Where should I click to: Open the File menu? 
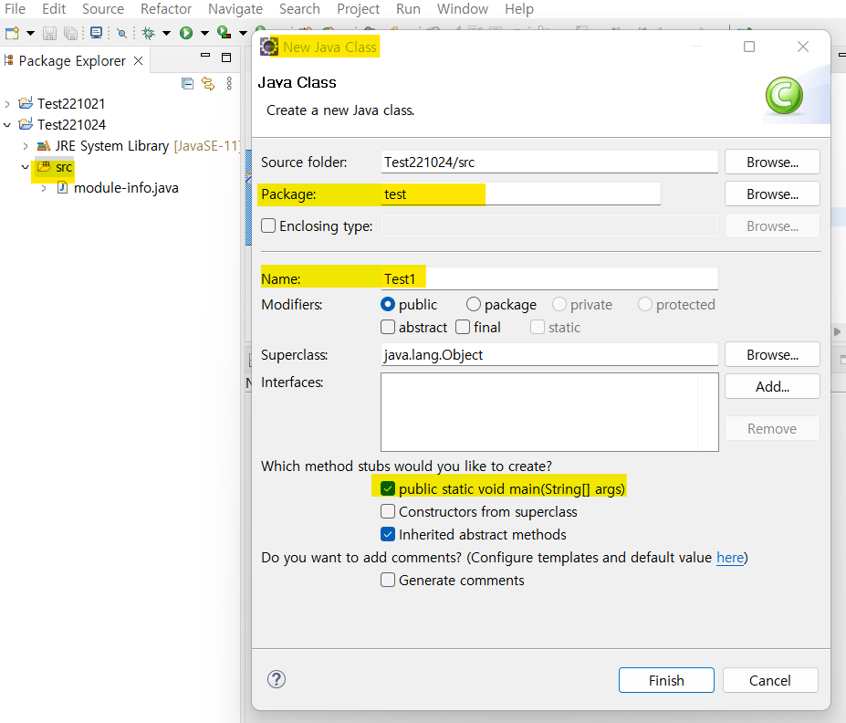pyautogui.click(x=15, y=9)
